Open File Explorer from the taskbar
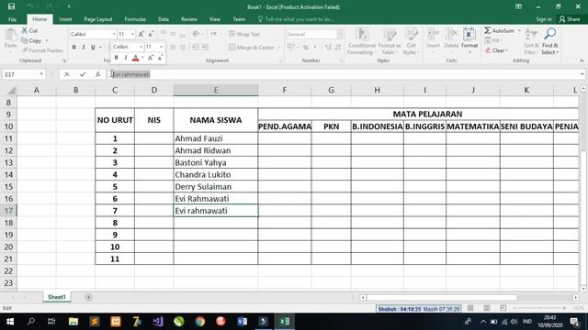Viewport: 588px width, 330px height. tap(73, 322)
